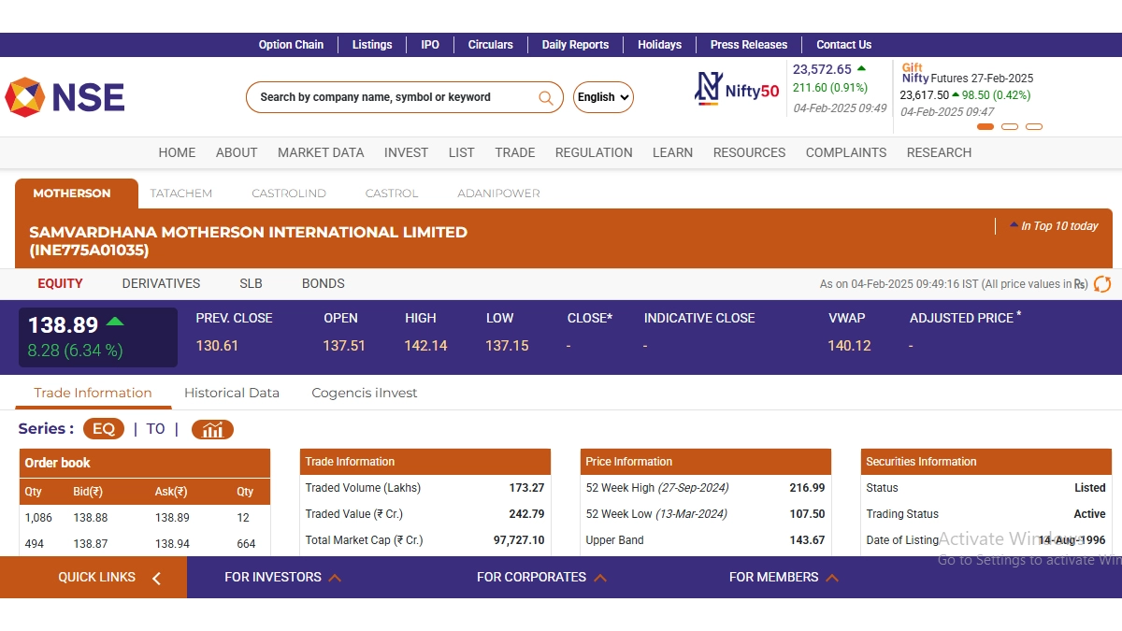1122x631 pixels.
Task: Open the Option Chain link
Action: (291, 45)
